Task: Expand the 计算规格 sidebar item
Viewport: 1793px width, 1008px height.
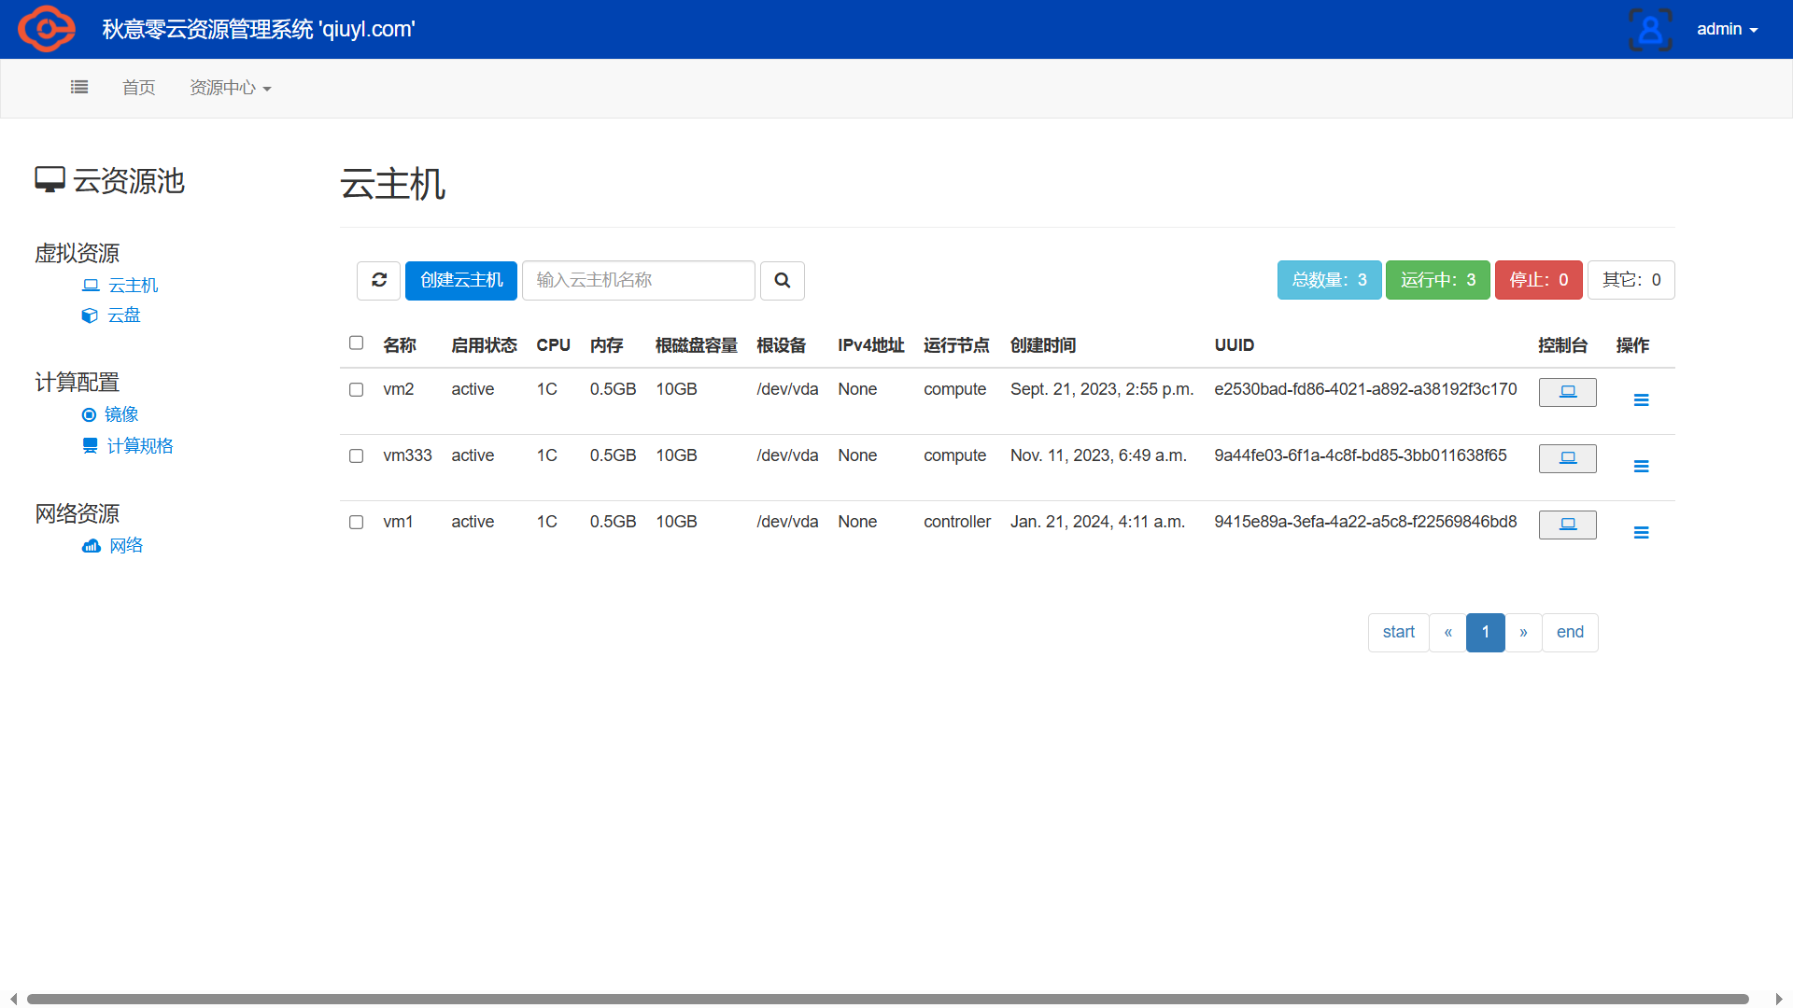Action: click(139, 445)
